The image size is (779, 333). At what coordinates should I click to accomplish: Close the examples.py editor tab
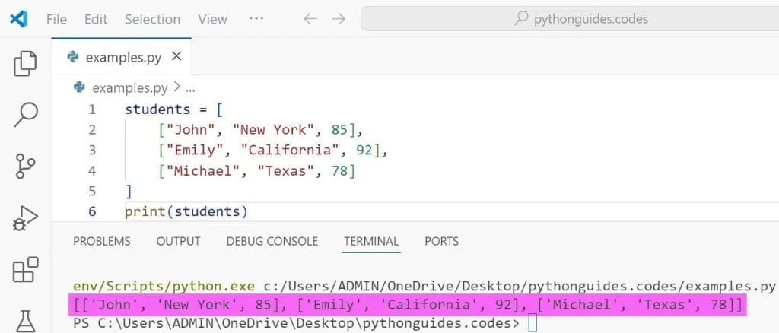point(176,56)
